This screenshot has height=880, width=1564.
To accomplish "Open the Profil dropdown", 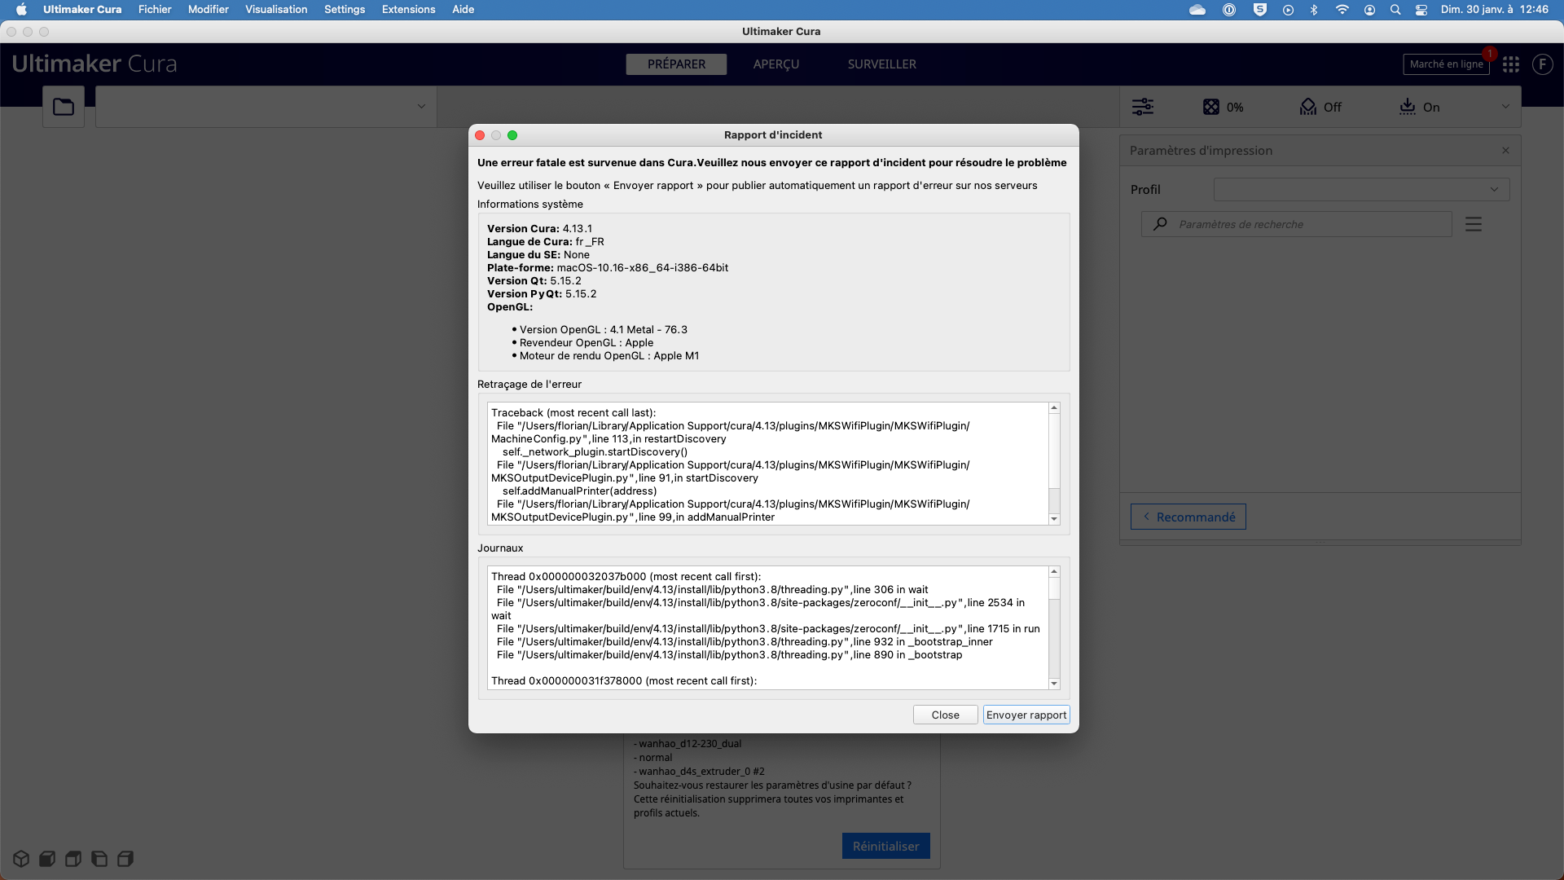I will (1361, 190).
